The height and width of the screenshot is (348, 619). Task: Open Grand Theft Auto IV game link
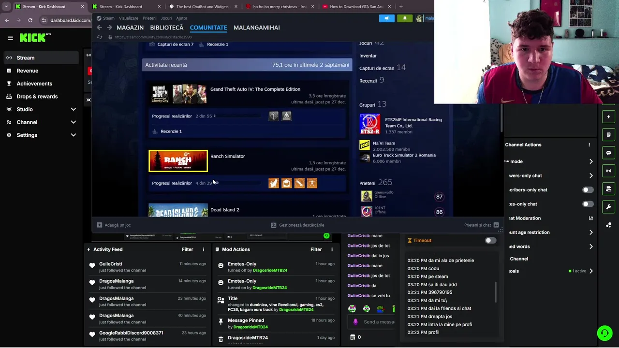coord(255,89)
